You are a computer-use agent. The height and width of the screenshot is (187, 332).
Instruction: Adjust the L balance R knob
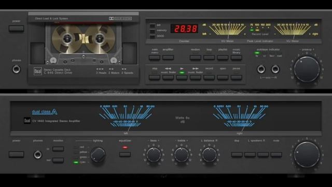click(209, 155)
